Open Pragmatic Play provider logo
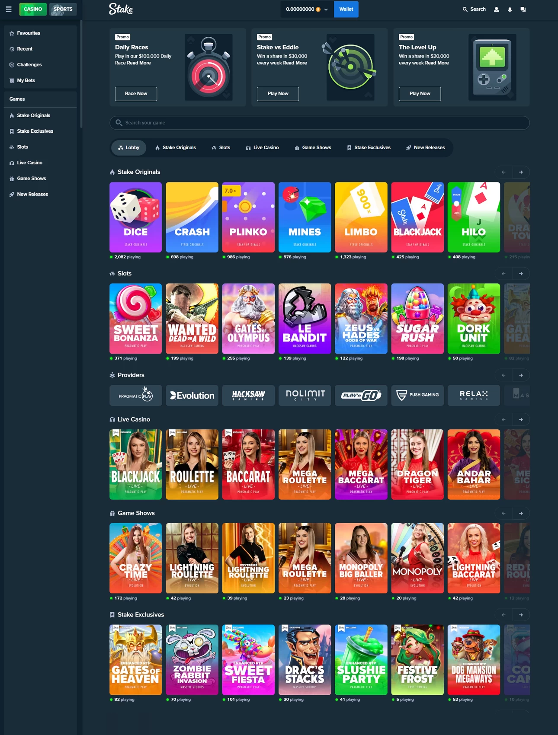Screen dimensions: 558x735 click(136, 395)
